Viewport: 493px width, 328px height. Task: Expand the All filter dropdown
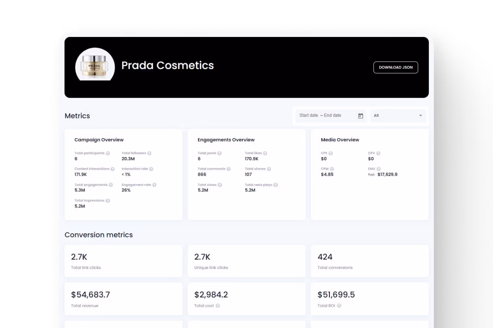click(x=398, y=116)
